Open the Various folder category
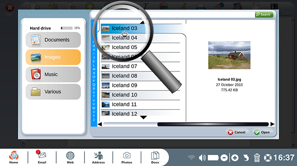This screenshot has height=166, width=297. (x=53, y=92)
